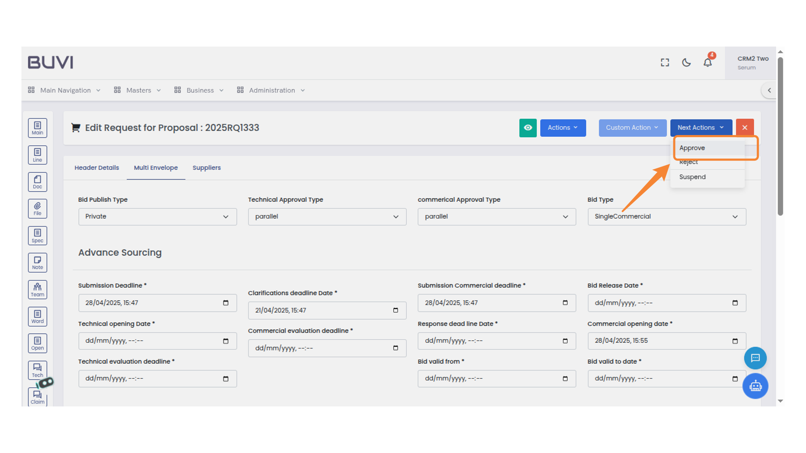Viewport: 806px width, 453px height.
Task: Open the chatbot robot icon
Action: [755, 386]
